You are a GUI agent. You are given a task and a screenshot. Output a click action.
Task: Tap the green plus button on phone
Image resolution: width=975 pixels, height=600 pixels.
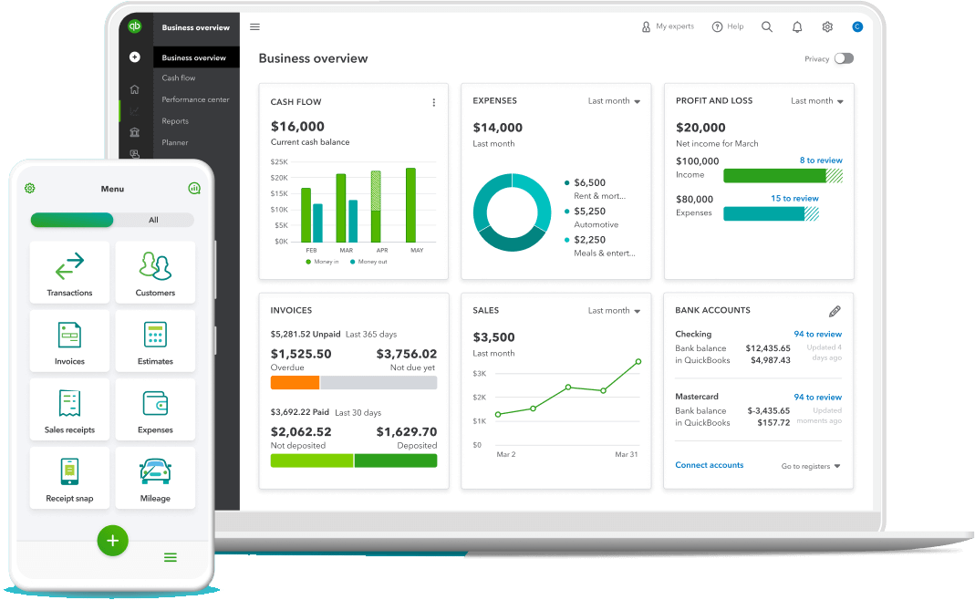click(x=112, y=541)
